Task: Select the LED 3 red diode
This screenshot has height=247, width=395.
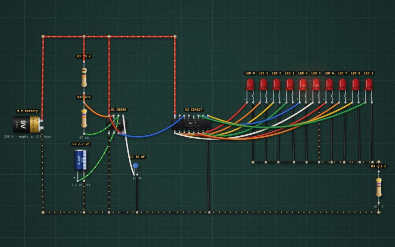Action: 289,84
